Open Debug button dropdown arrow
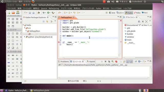The height and width of the screenshot is (92, 164). [45, 13]
